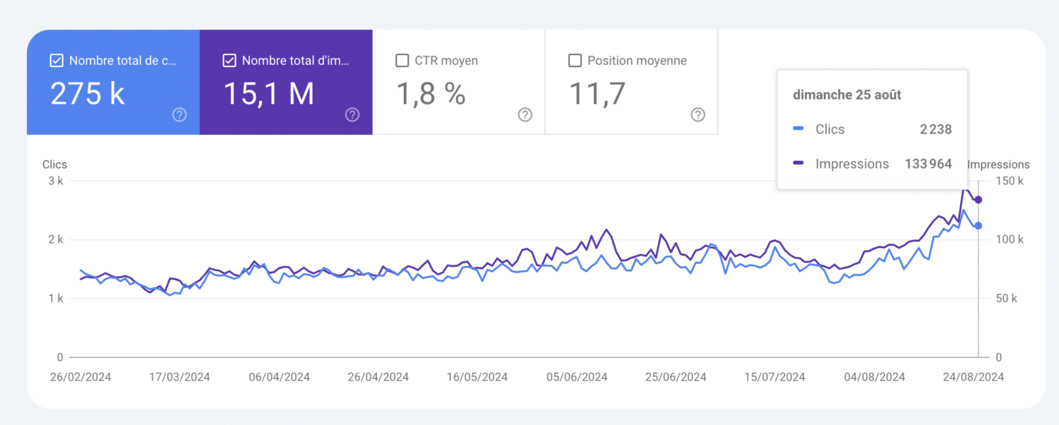Click the 275 k clicks total value
The image size is (1059, 425).
coord(88,93)
